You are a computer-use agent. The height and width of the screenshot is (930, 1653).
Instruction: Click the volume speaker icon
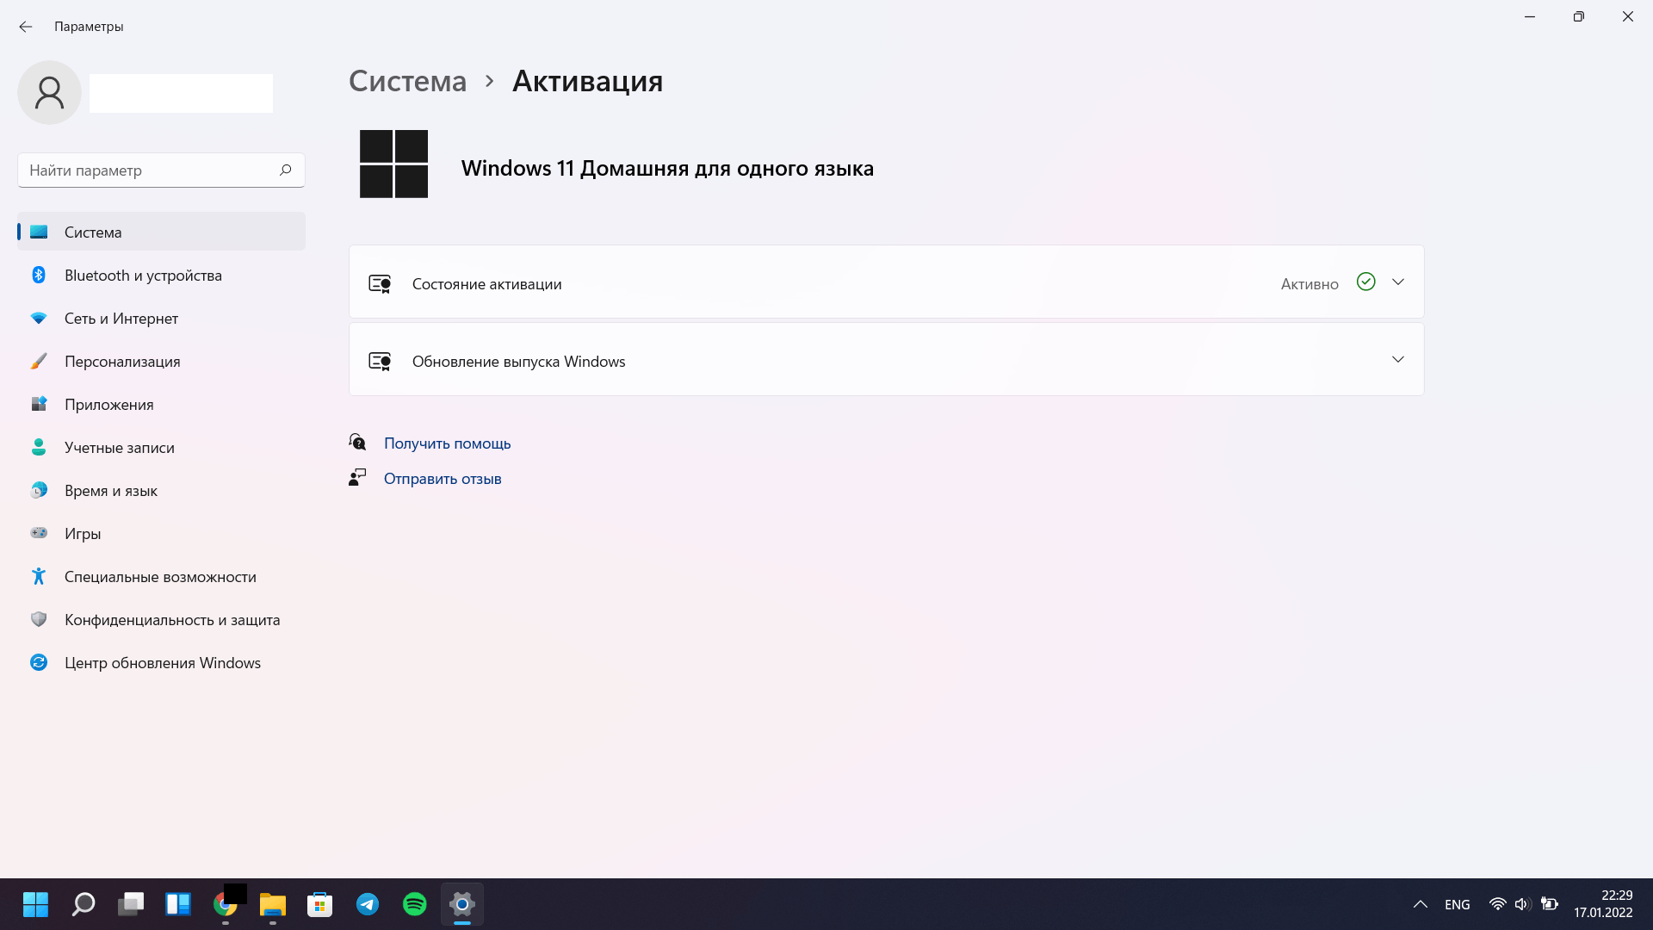click(x=1522, y=904)
